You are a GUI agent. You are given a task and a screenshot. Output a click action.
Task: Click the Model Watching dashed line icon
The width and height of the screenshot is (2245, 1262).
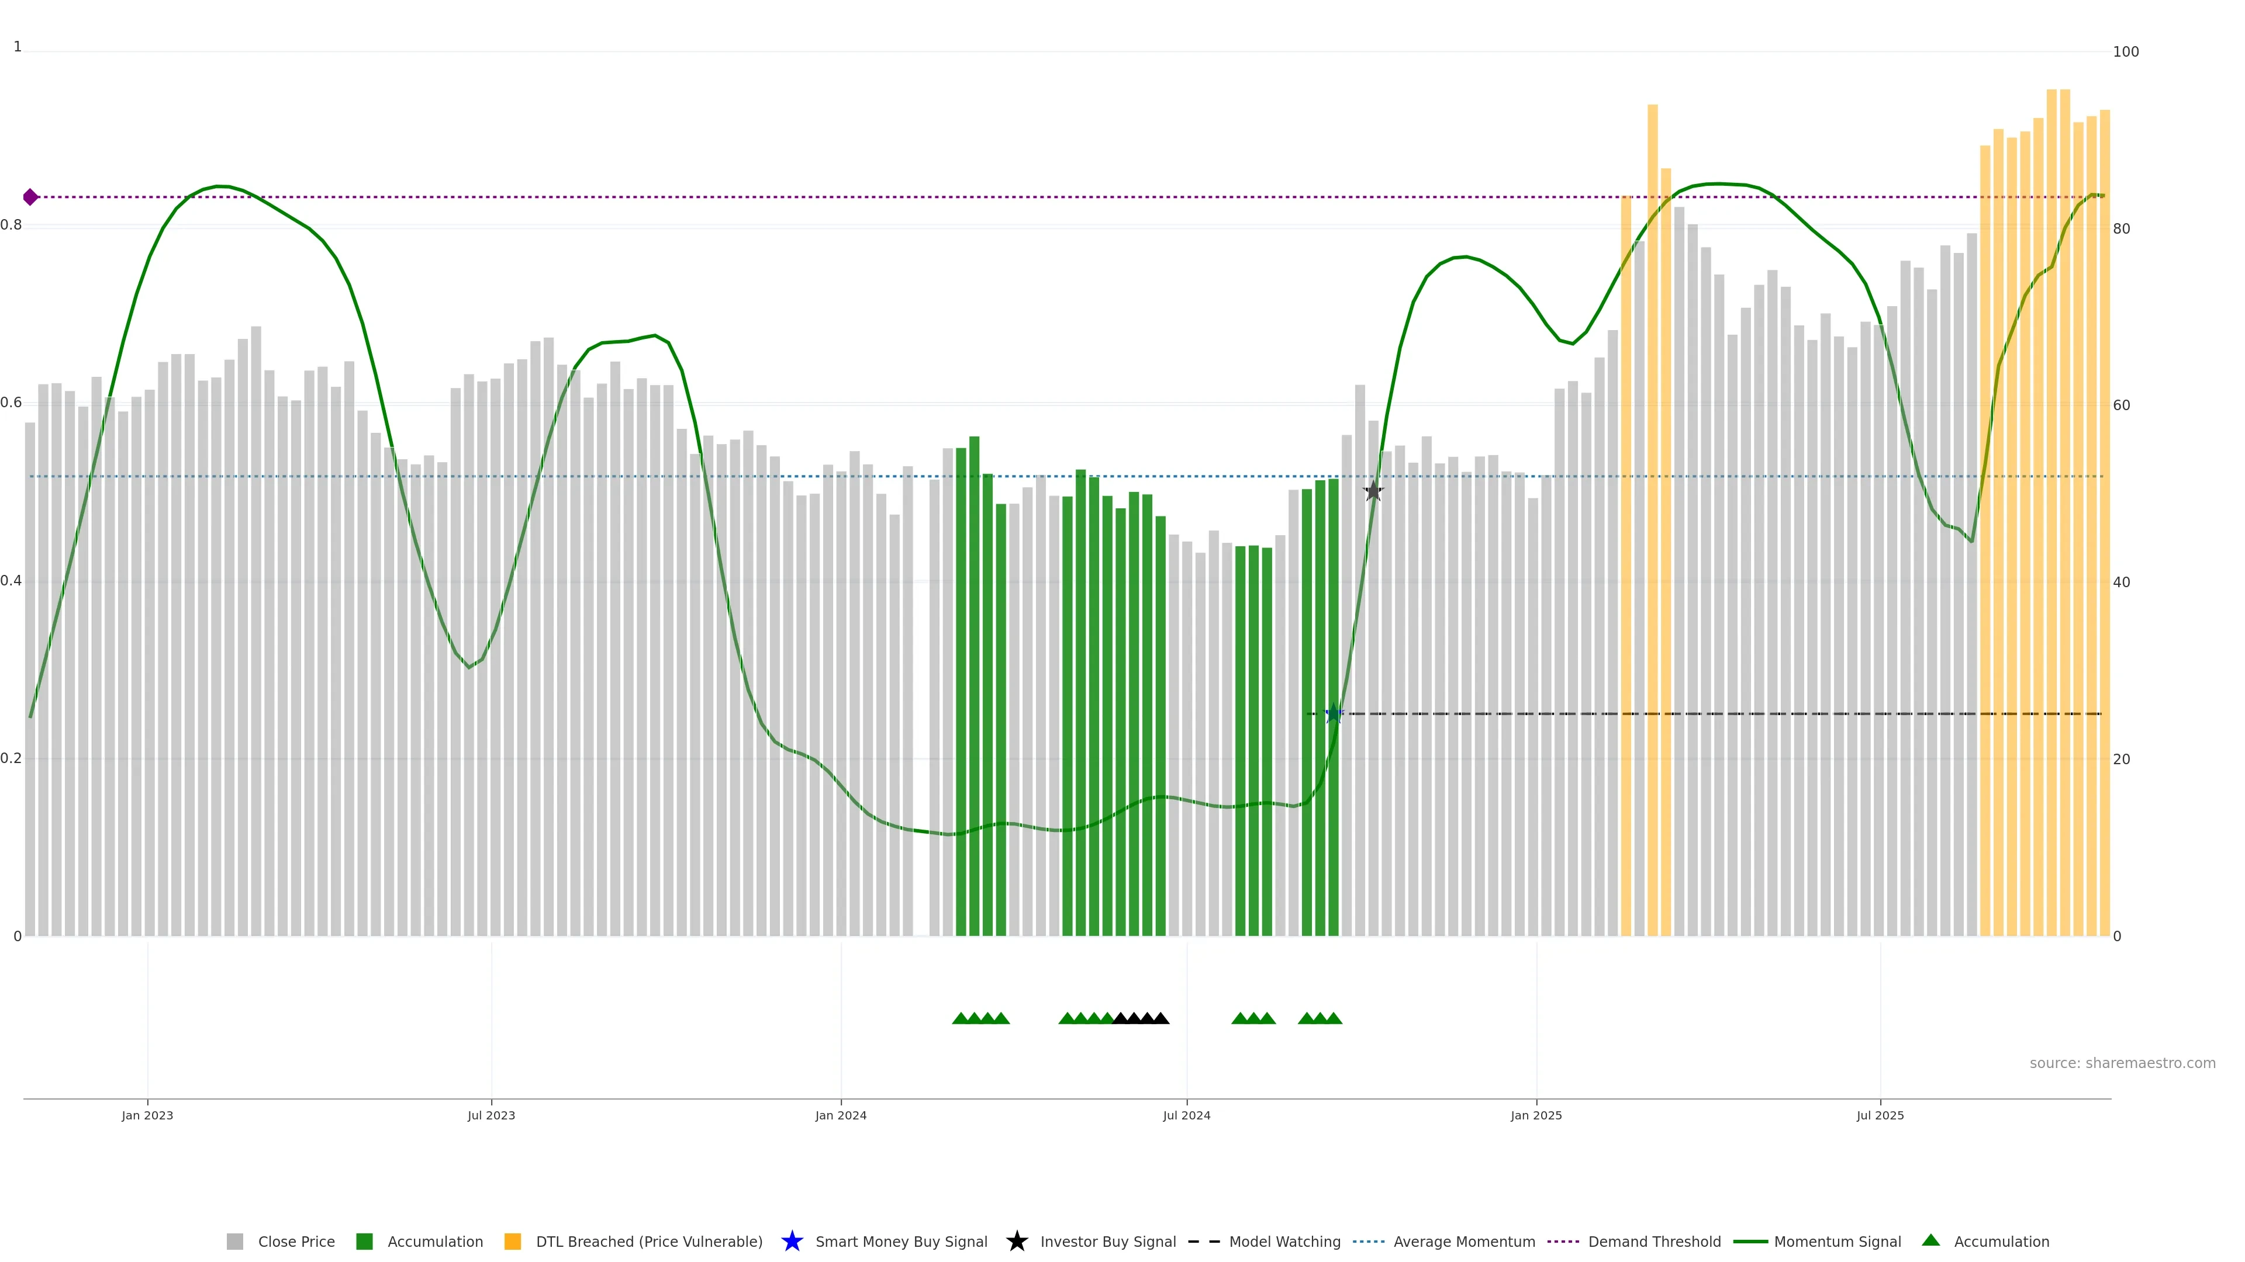1204,1241
